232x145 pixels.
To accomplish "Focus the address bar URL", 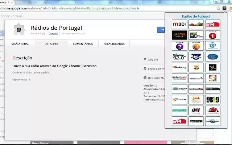I will [x=70, y=8].
